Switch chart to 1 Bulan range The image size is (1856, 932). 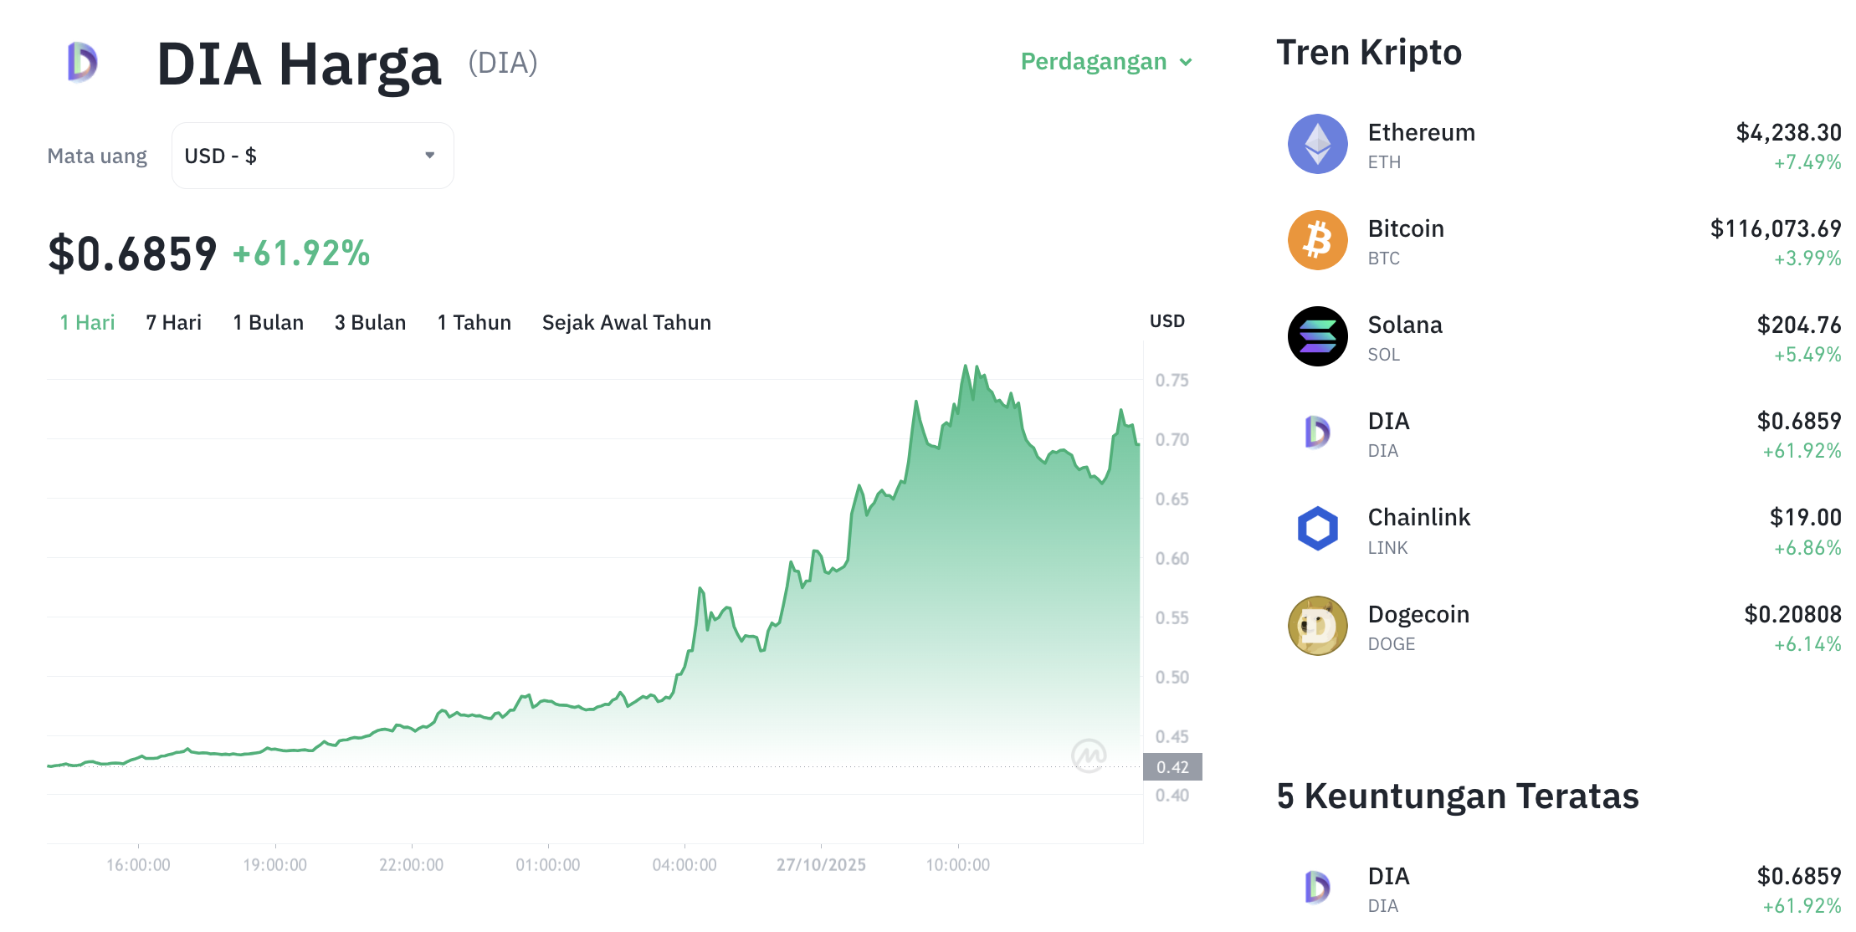pyautogui.click(x=268, y=323)
